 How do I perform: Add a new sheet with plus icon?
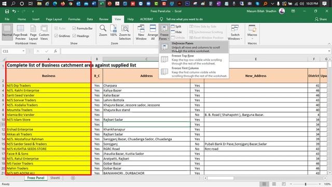pyautogui.click(x=73, y=178)
